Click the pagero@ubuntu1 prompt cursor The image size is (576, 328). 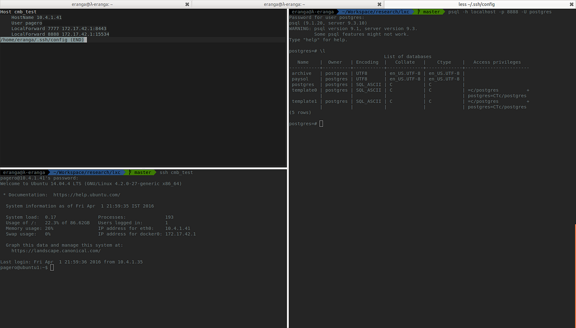click(52, 267)
